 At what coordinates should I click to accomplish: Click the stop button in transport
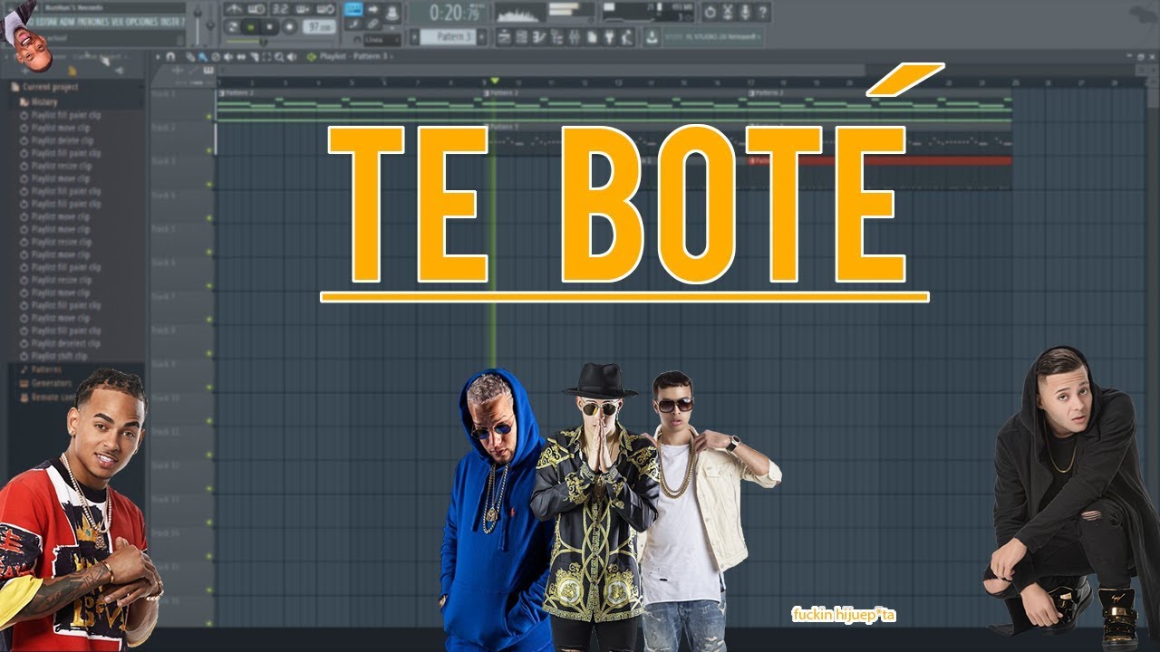(x=270, y=26)
